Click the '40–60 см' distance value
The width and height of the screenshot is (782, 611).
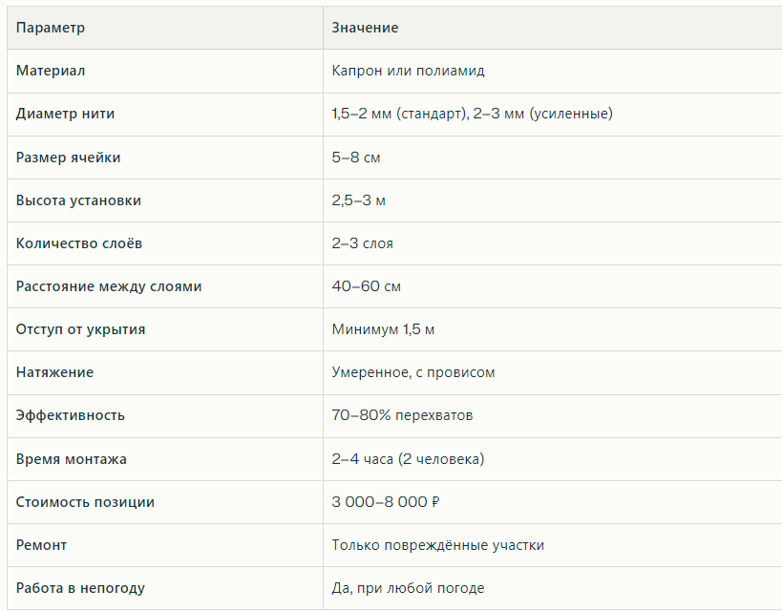[x=366, y=286]
